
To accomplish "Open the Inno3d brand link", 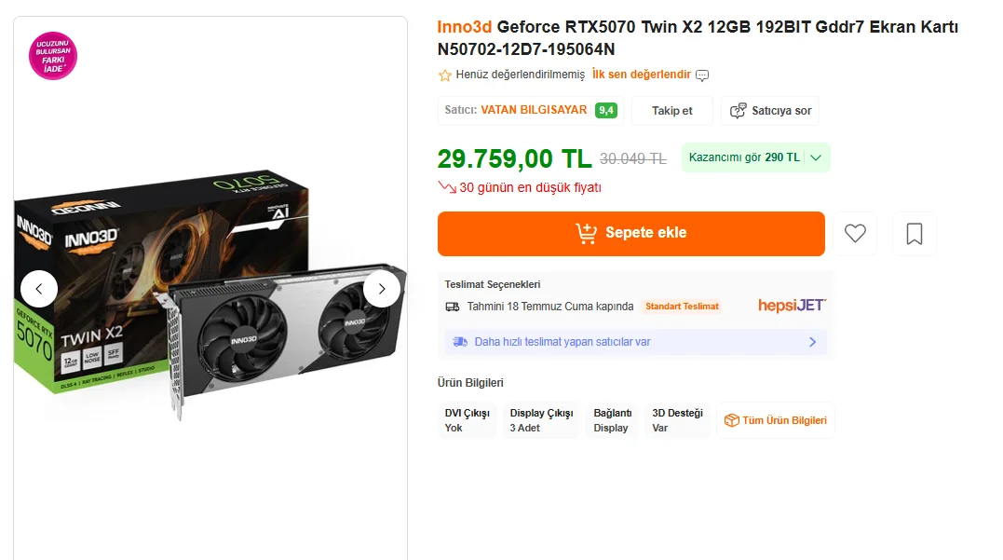I will point(464,26).
